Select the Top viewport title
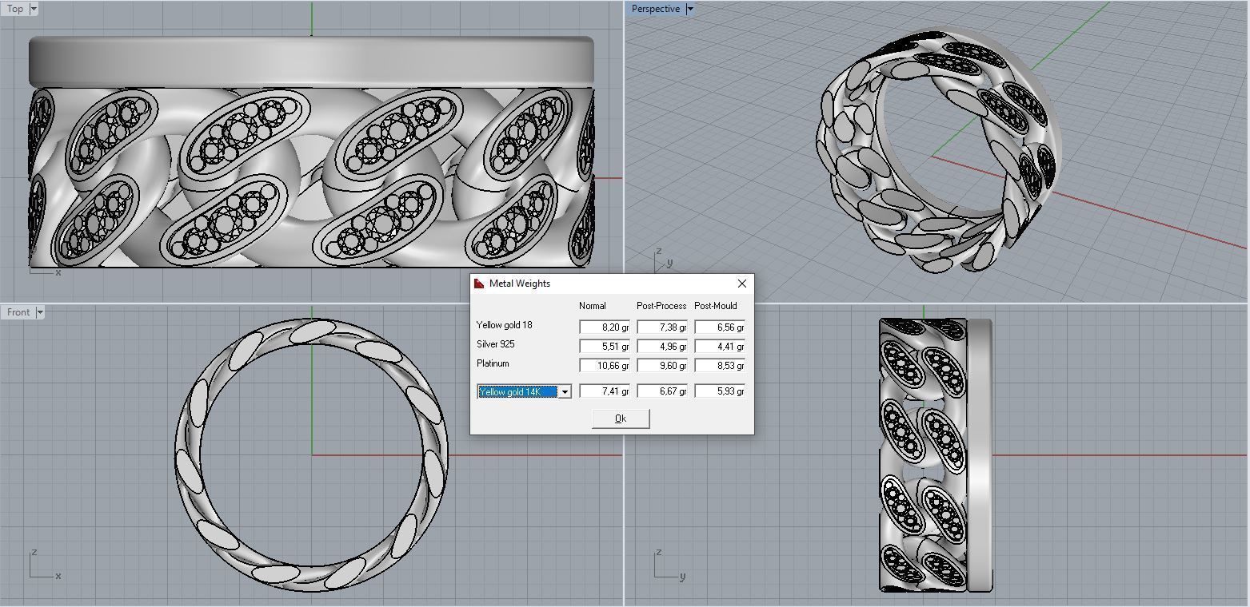Image resolution: width=1250 pixels, height=607 pixels. [15, 9]
